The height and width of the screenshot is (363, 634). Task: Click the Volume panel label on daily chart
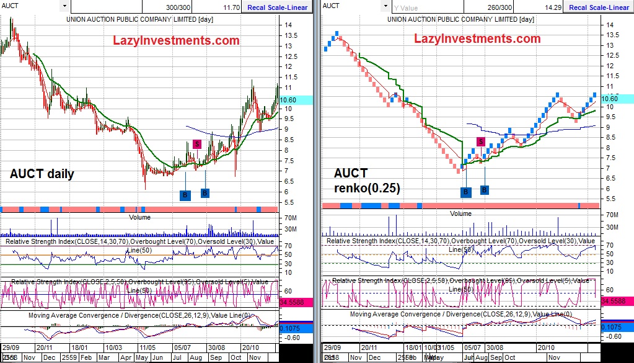point(139,217)
